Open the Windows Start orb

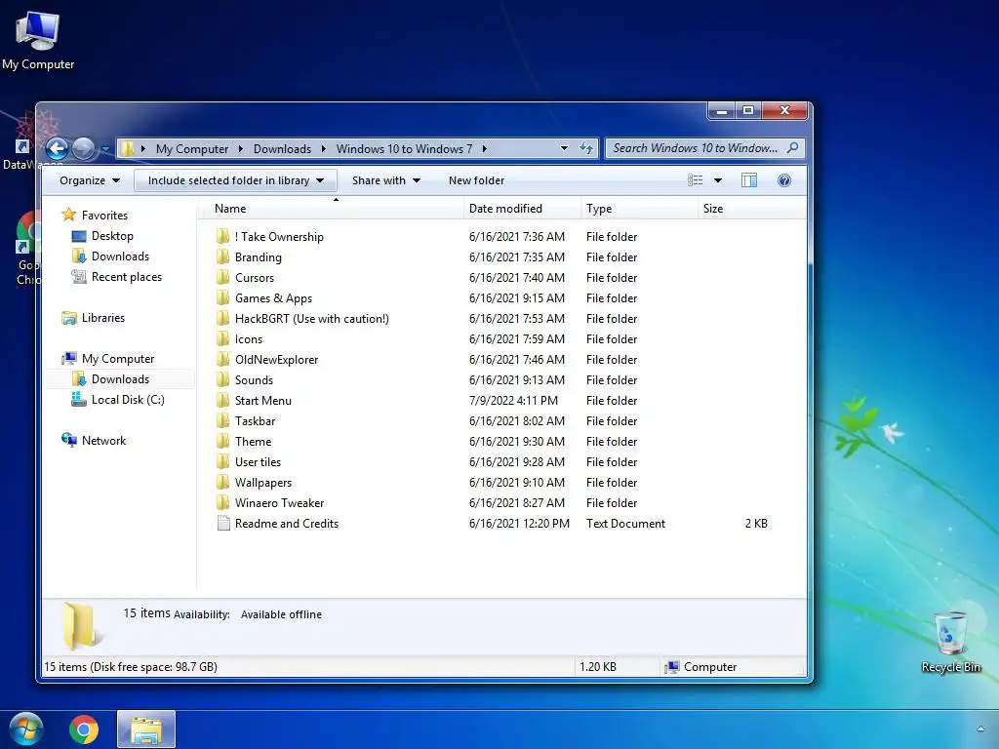(x=26, y=729)
